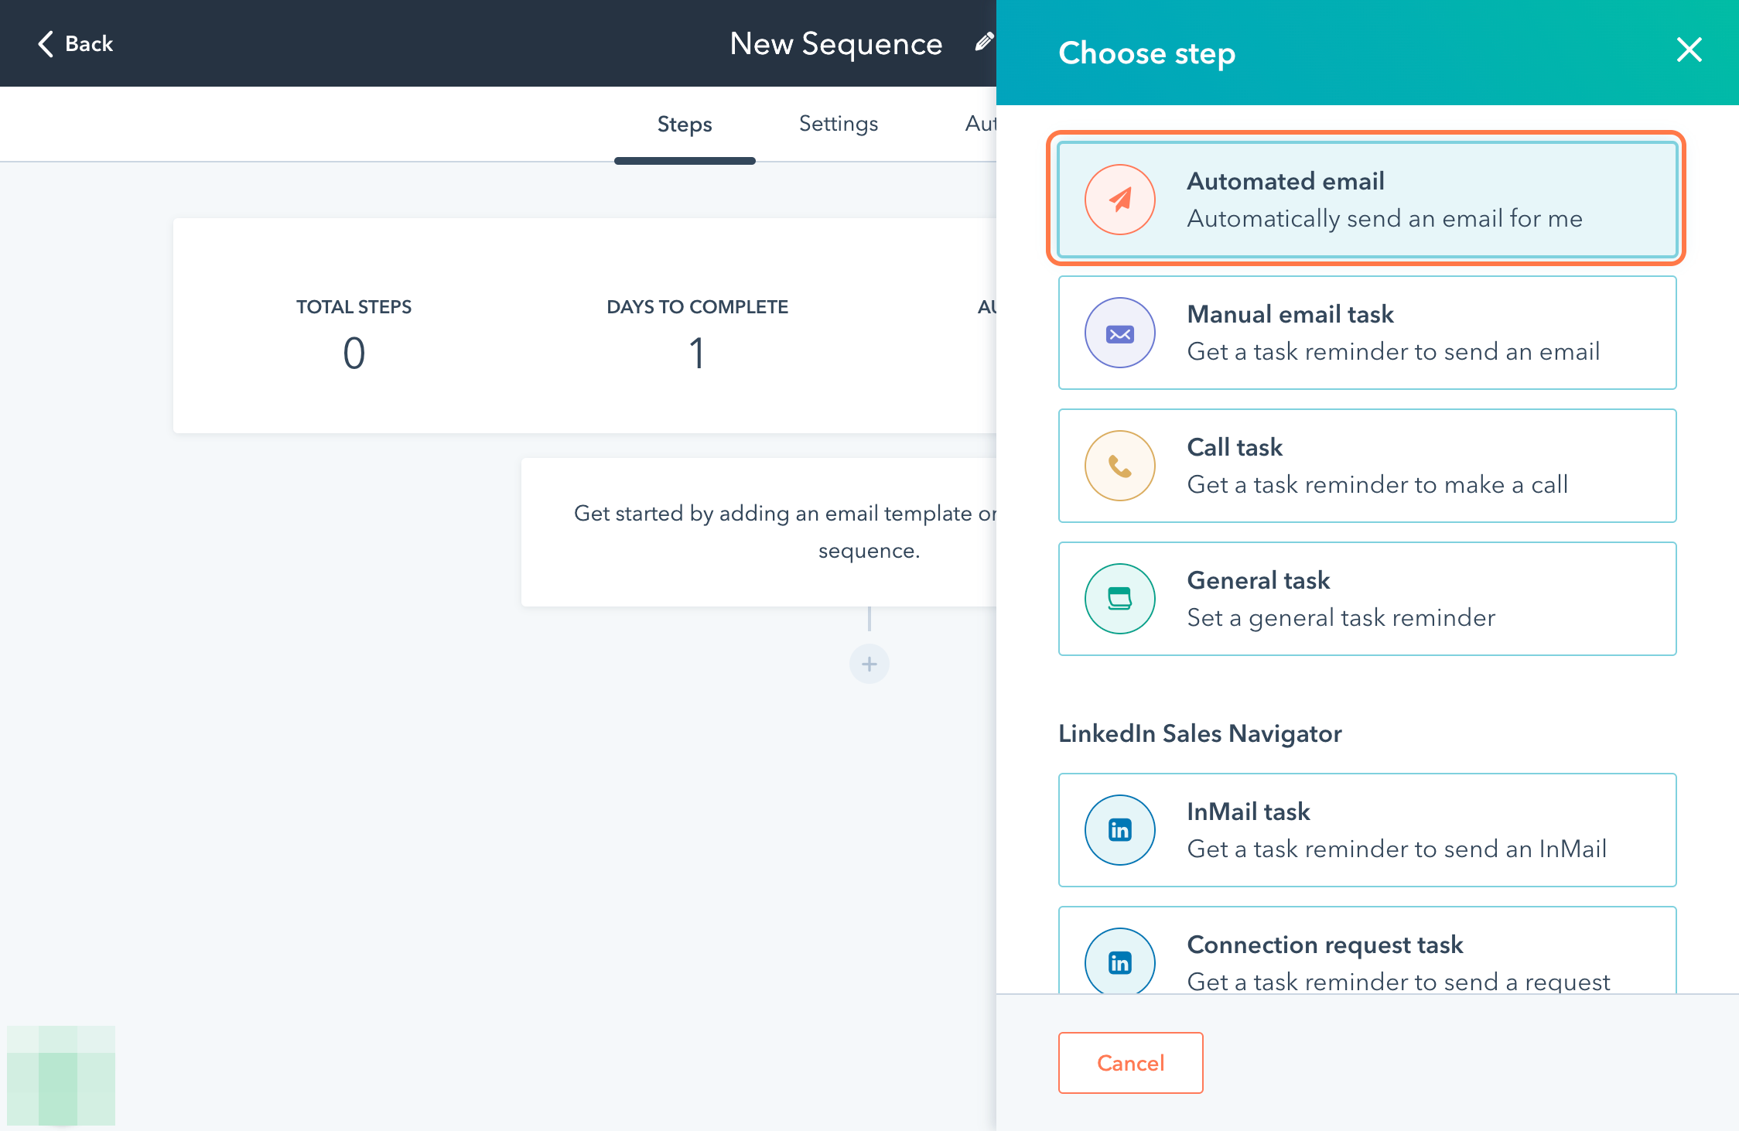This screenshot has width=1739, height=1131.
Task: Click the DAYS TO COMPLETE label
Action: [x=697, y=307]
